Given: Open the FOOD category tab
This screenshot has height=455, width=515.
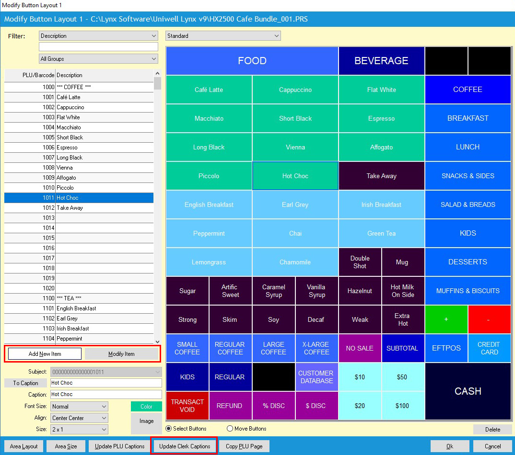Looking at the screenshot, I should tap(252, 61).
